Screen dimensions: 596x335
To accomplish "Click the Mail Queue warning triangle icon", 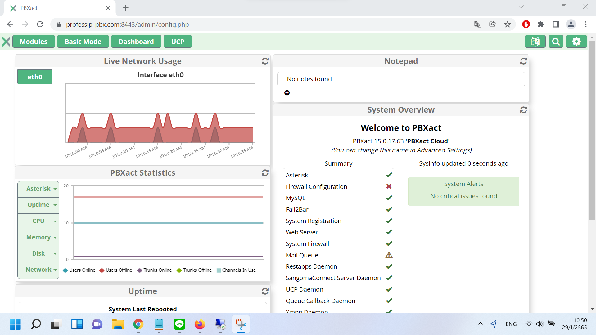I will point(389,255).
